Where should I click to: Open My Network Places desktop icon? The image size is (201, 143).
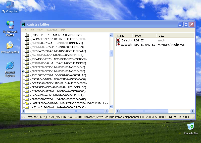tap(10, 25)
